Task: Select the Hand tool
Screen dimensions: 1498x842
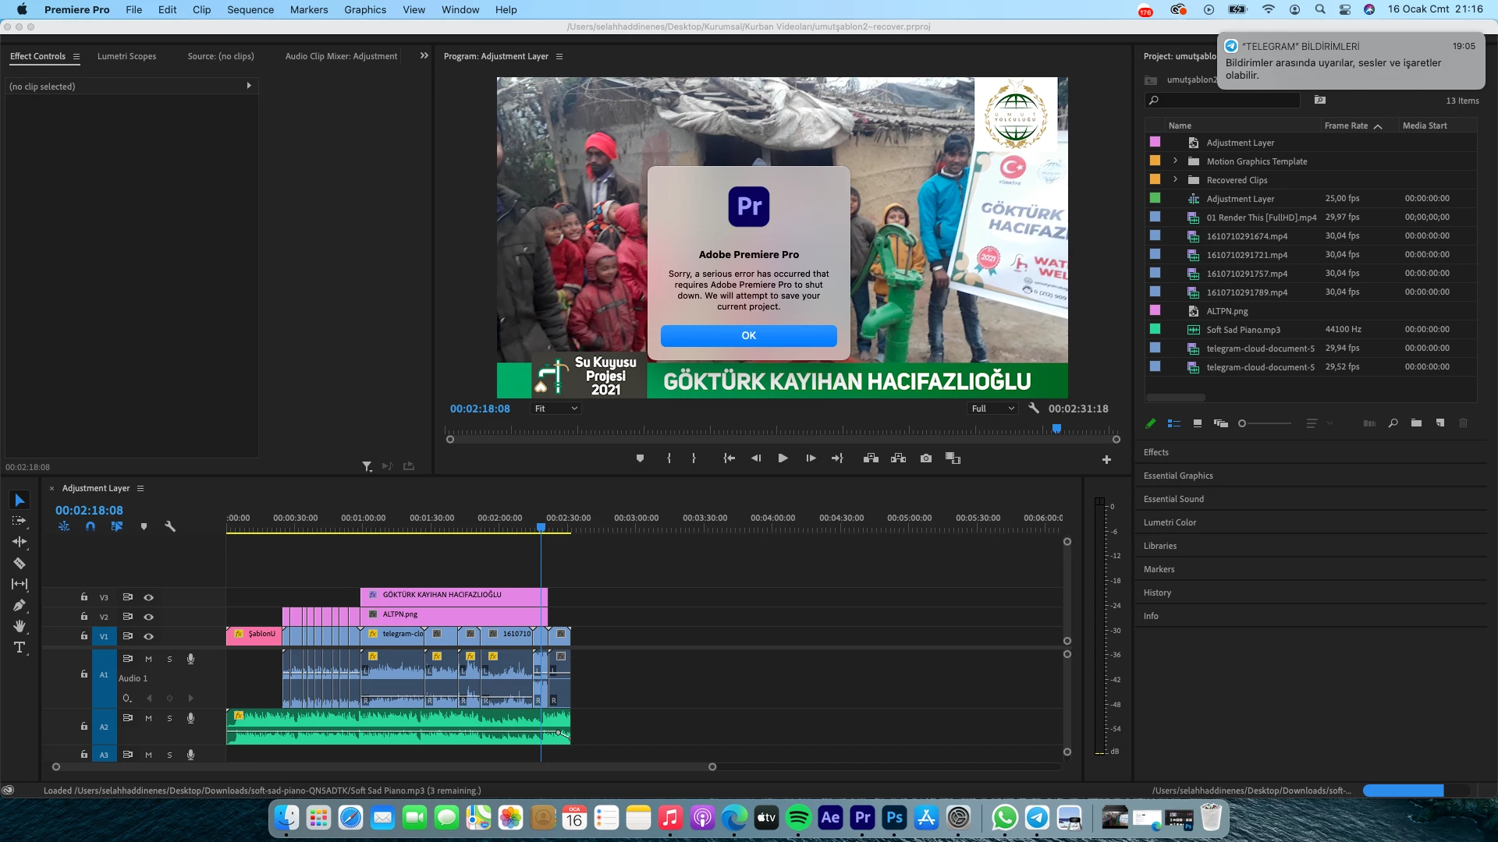Action: [20, 626]
